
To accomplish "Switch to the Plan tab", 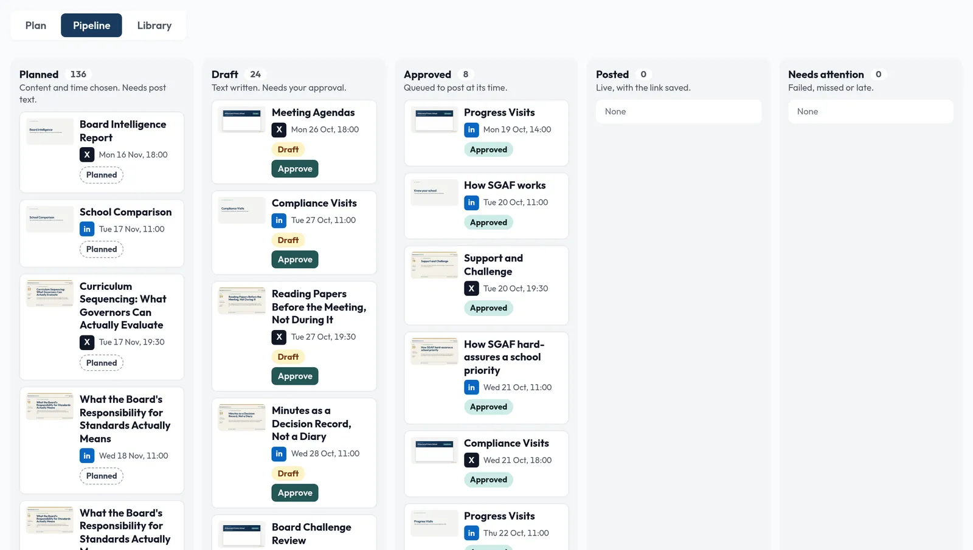I will 36,26.
